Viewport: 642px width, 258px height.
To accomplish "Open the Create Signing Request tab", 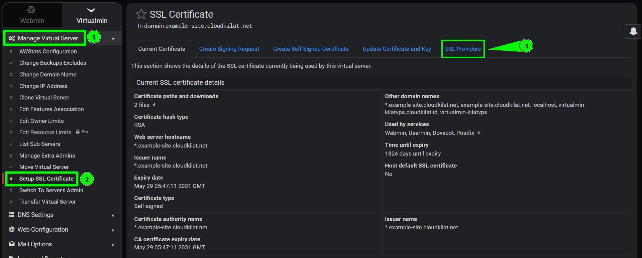I will (x=229, y=49).
